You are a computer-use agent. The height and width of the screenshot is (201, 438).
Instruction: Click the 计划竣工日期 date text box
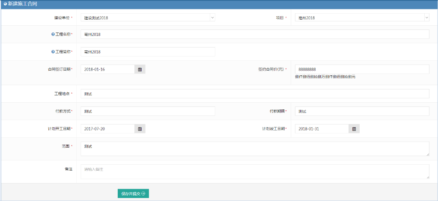click(322, 129)
